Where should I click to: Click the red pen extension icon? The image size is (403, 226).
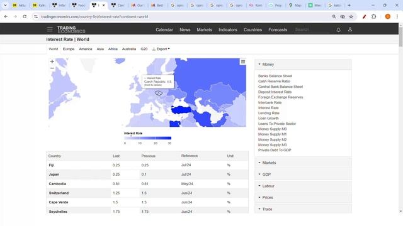[x=364, y=17]
